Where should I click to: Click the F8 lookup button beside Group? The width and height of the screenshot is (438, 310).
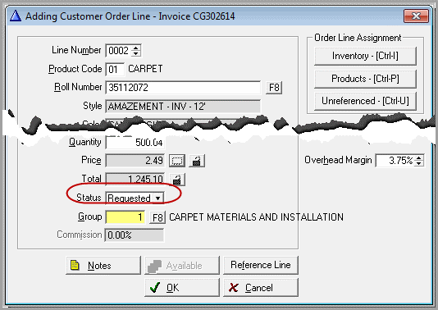(x=157, y=217)
